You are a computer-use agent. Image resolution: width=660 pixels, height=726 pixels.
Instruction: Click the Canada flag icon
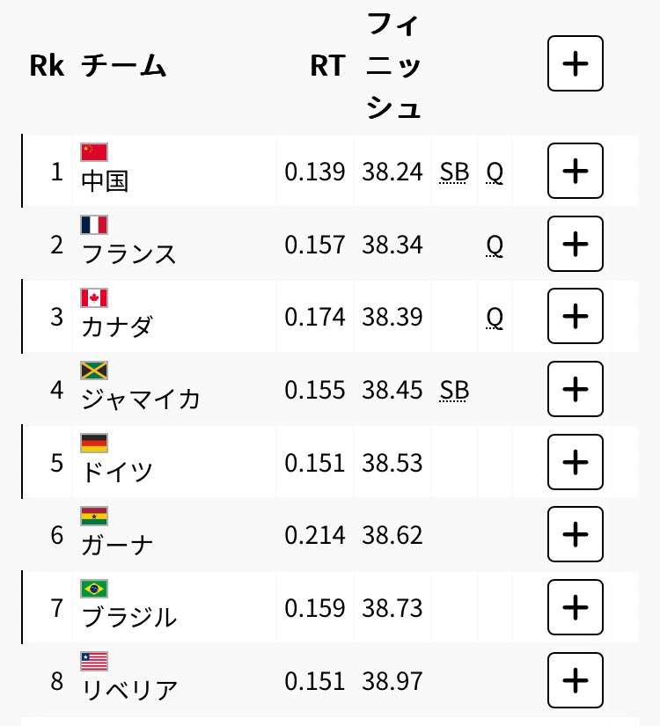94,297
